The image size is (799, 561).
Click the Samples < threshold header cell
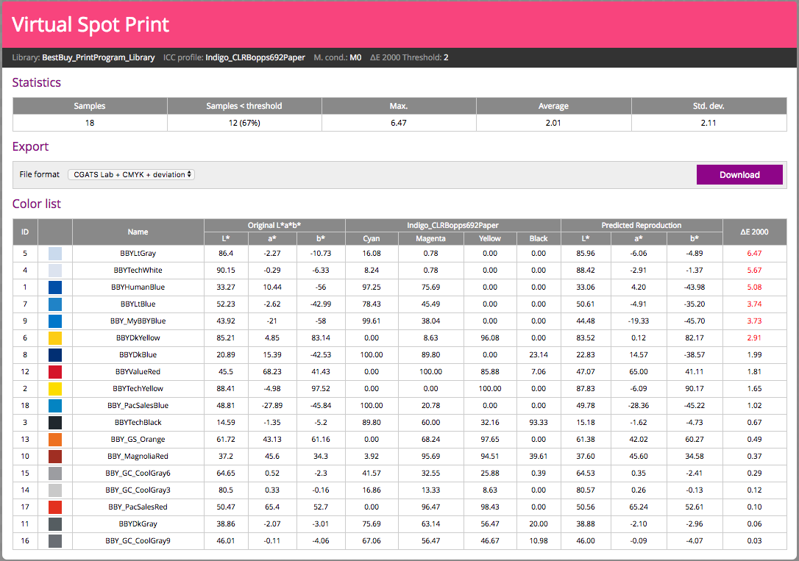point(244,106)
